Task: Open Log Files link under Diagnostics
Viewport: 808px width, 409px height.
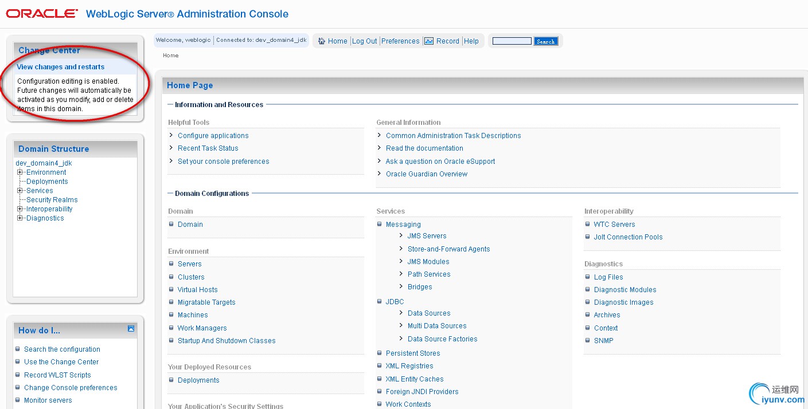Action: [x=608, y=277]
